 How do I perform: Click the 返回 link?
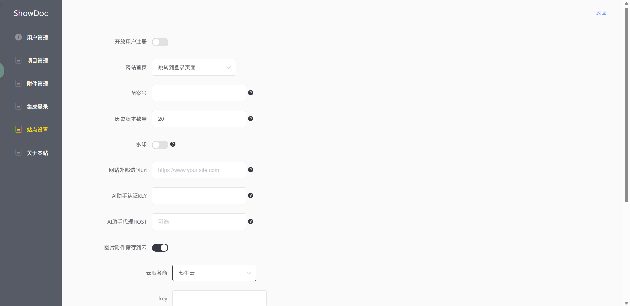pos(601,13)
